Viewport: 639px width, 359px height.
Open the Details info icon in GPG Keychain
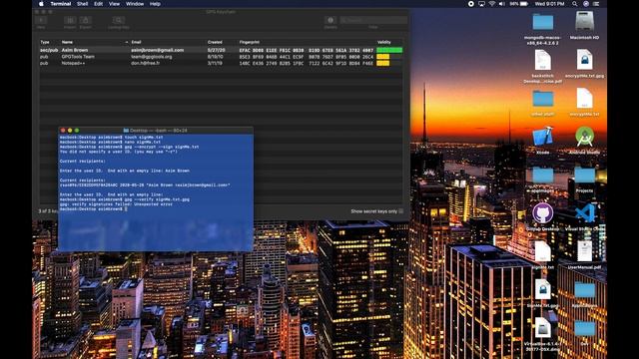point(330,20)
